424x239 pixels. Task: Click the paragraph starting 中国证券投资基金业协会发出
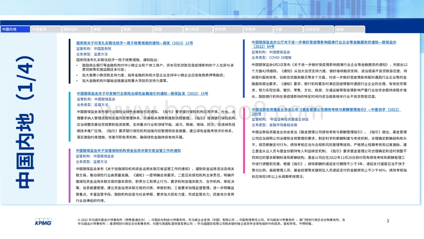click(x=329, y=154)
